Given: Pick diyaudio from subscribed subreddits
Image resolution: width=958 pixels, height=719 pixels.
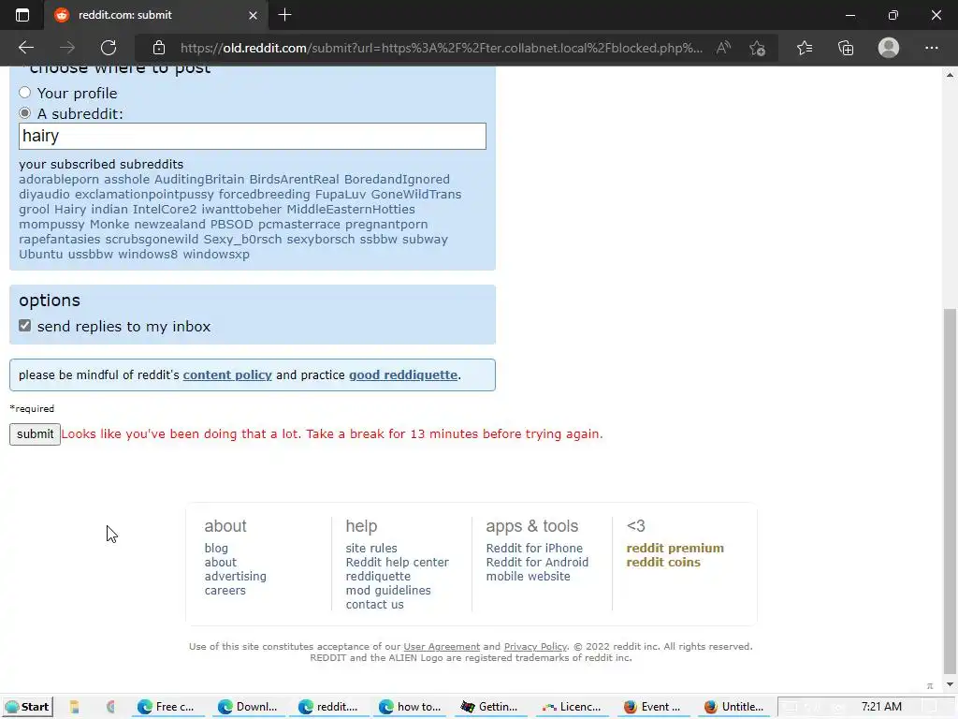Looking at the screenshot, I should (44, 195).
